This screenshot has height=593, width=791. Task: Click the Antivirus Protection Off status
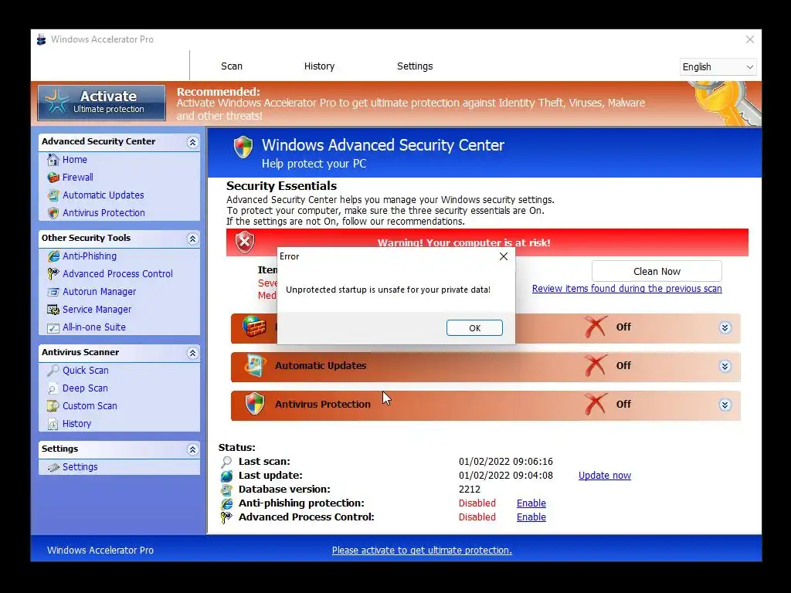click(623, 404)
